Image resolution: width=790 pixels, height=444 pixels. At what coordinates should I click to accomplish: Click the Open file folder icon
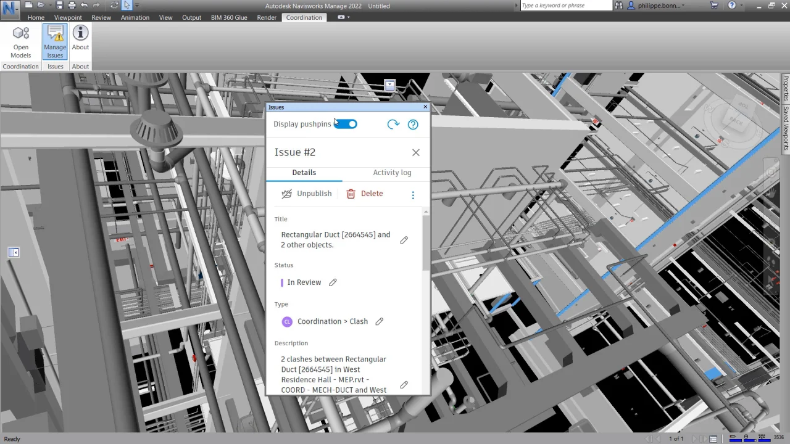39,5
